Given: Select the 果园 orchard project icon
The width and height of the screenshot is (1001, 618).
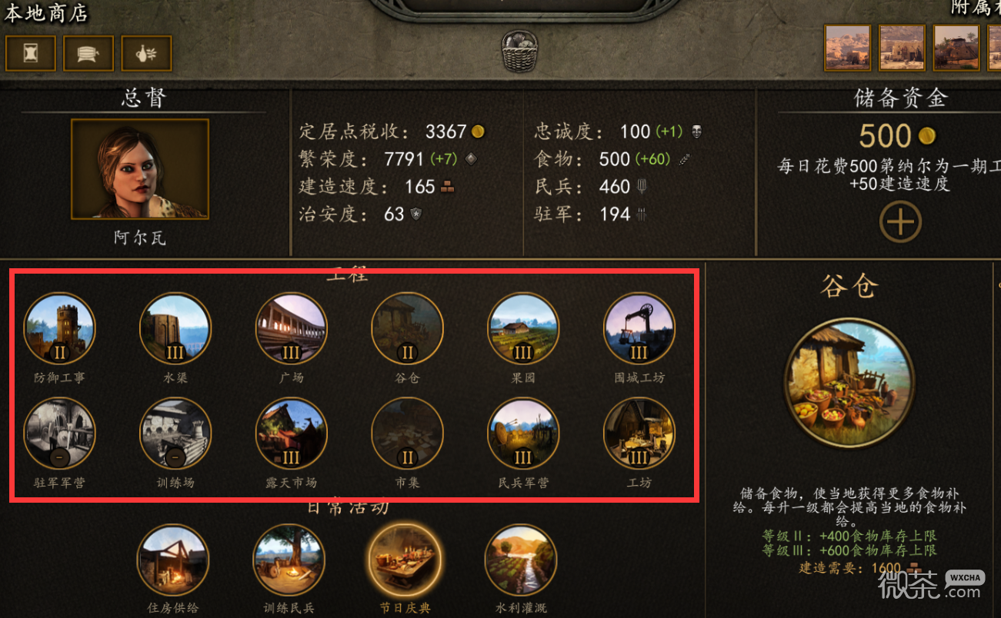Looking at the screenshot, I should tap(523, 328).
